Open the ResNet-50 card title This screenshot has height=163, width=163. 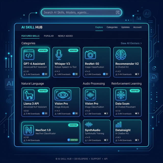tap(92, 64)
